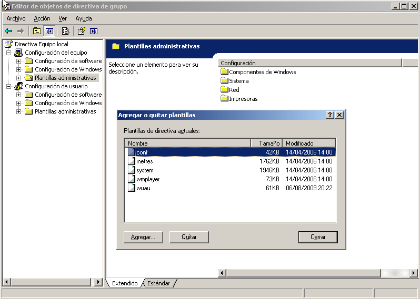This screenshot has height=299, width=420.
Task: Click the Cerrar button
Action: coord(318,237)
